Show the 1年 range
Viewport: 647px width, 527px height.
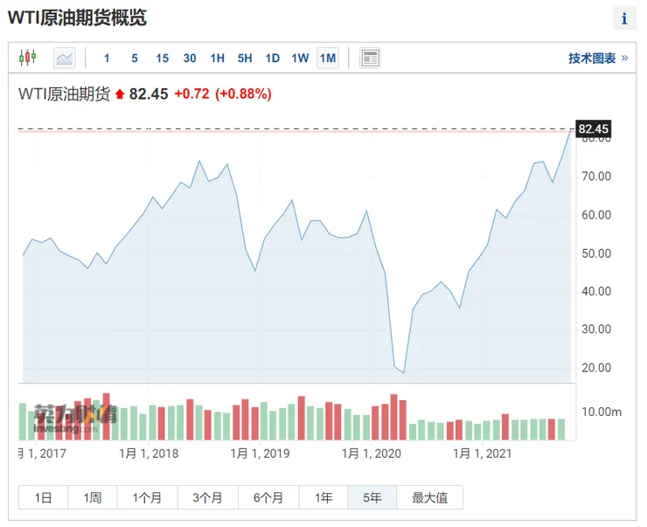pos(323,498)
